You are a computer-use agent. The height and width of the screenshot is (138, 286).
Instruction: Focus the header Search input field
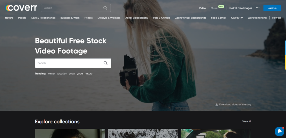tap(71, 8)
